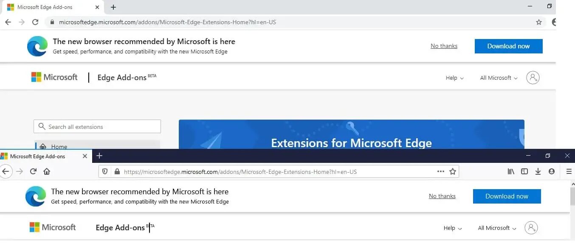Click the Firefox scrollbar up arrow
The width and height of the screenshot is (575, 243).
572,183
